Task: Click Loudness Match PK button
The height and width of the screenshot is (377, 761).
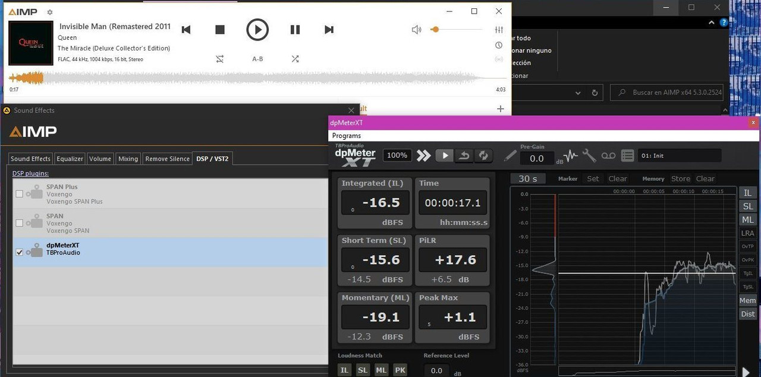Action: tap(400, 370)
